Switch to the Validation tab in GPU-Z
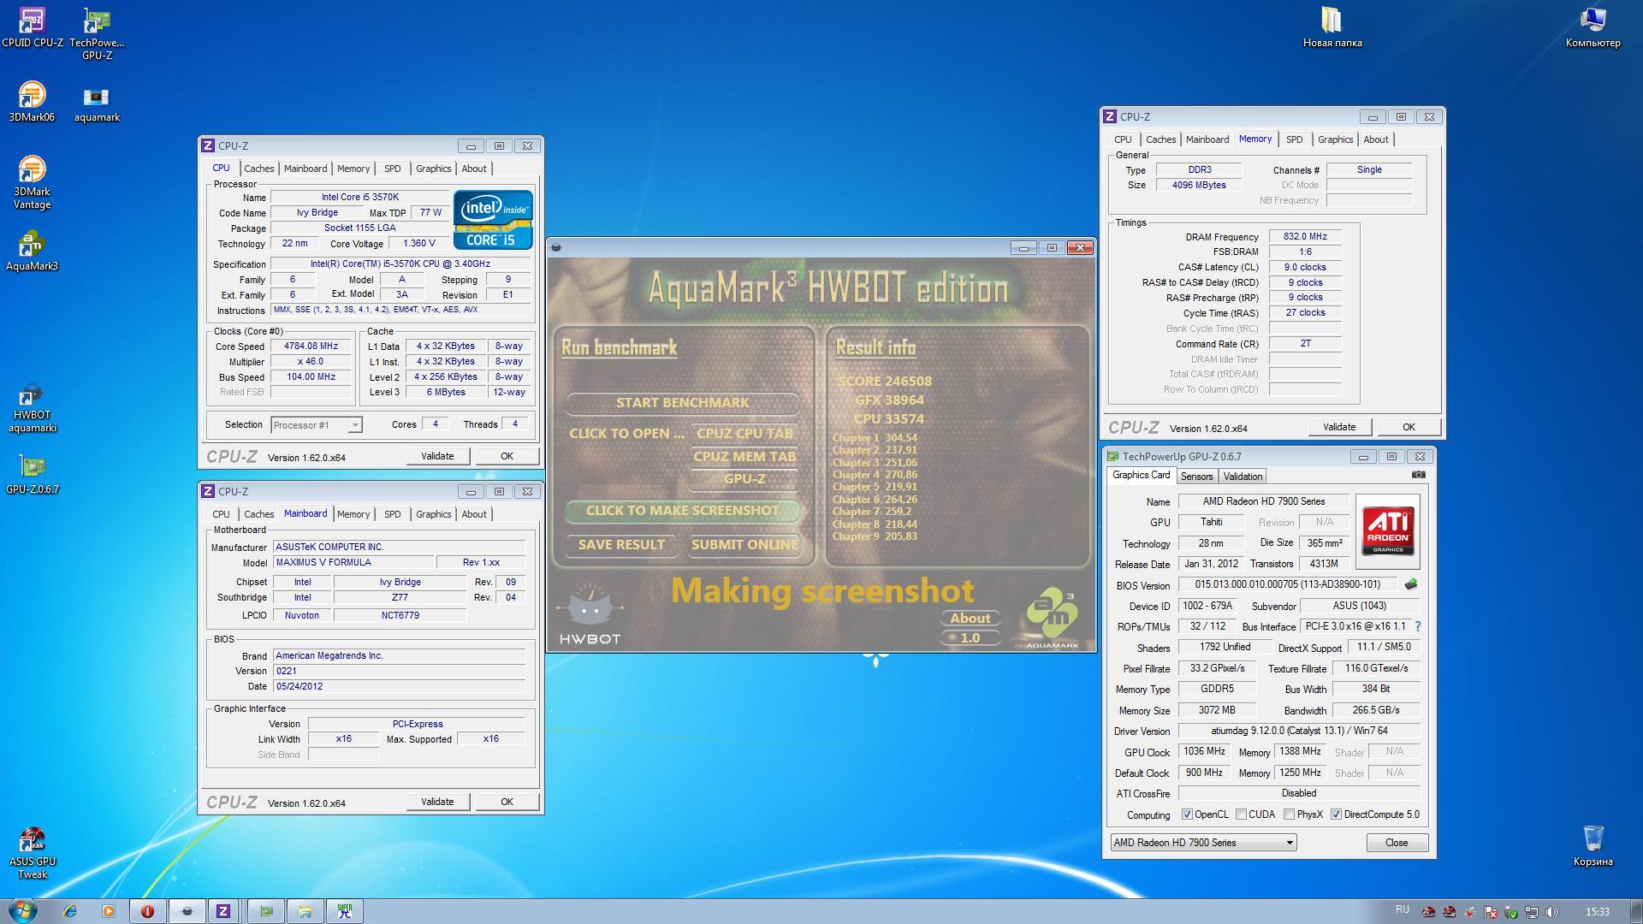1643x924 pixels. pyautogui.click(x=1243, y=477)
